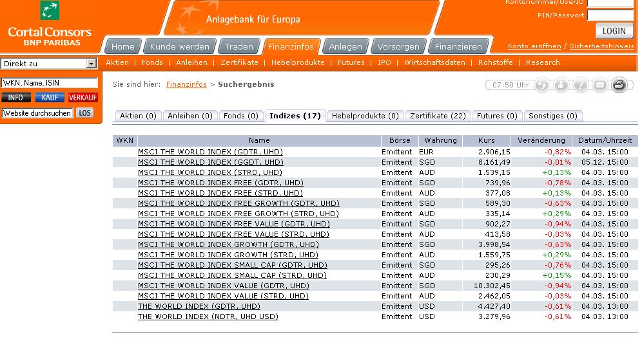Switch to the Traden navigation tab
This screenshot has height=348, width=642.
point(238,46)
